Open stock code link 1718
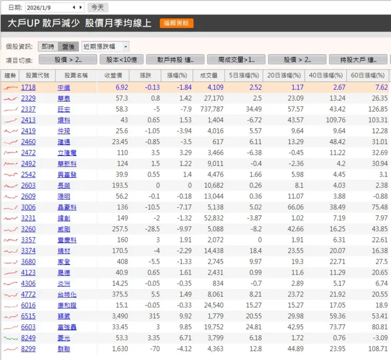 (28, 87)
